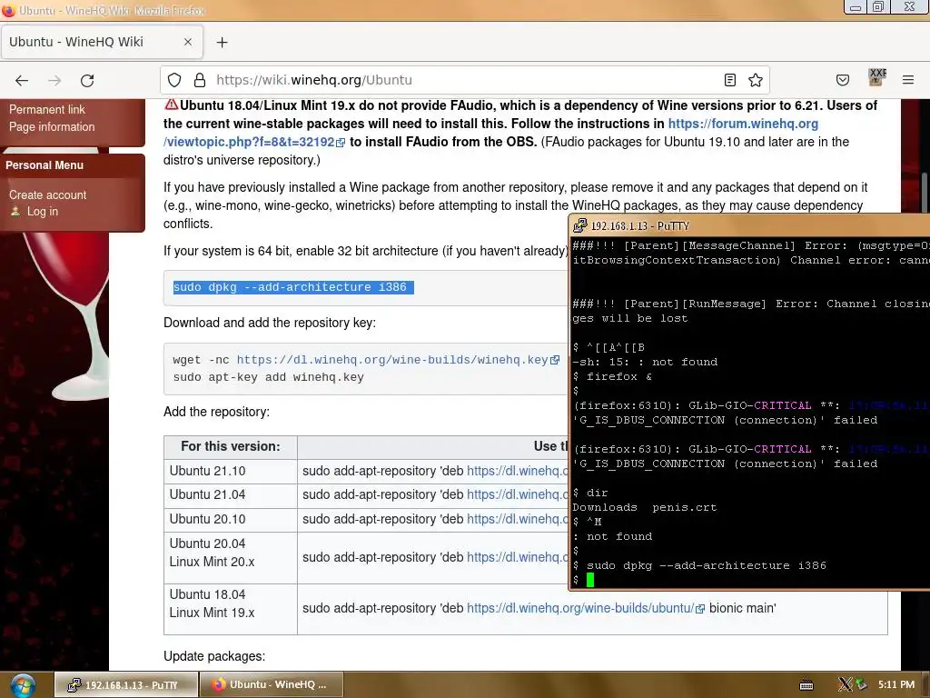Toggle reader view icon in address bar
The image size is (930, 698).
[730, 80]
